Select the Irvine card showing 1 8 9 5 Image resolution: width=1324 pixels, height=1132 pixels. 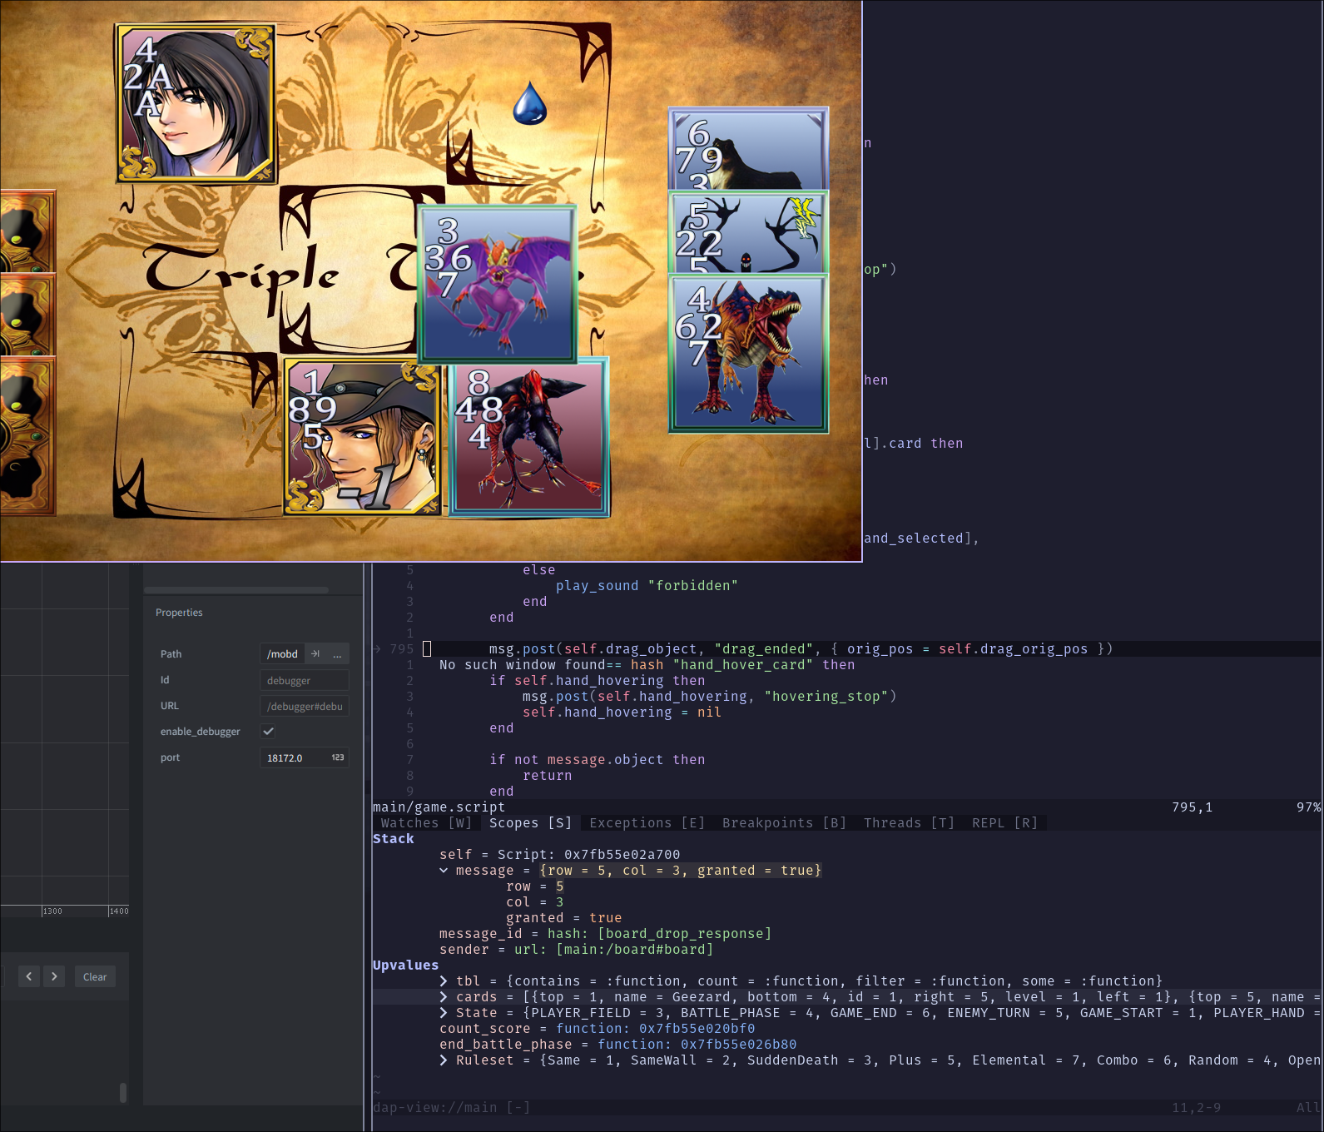(363, 438)
